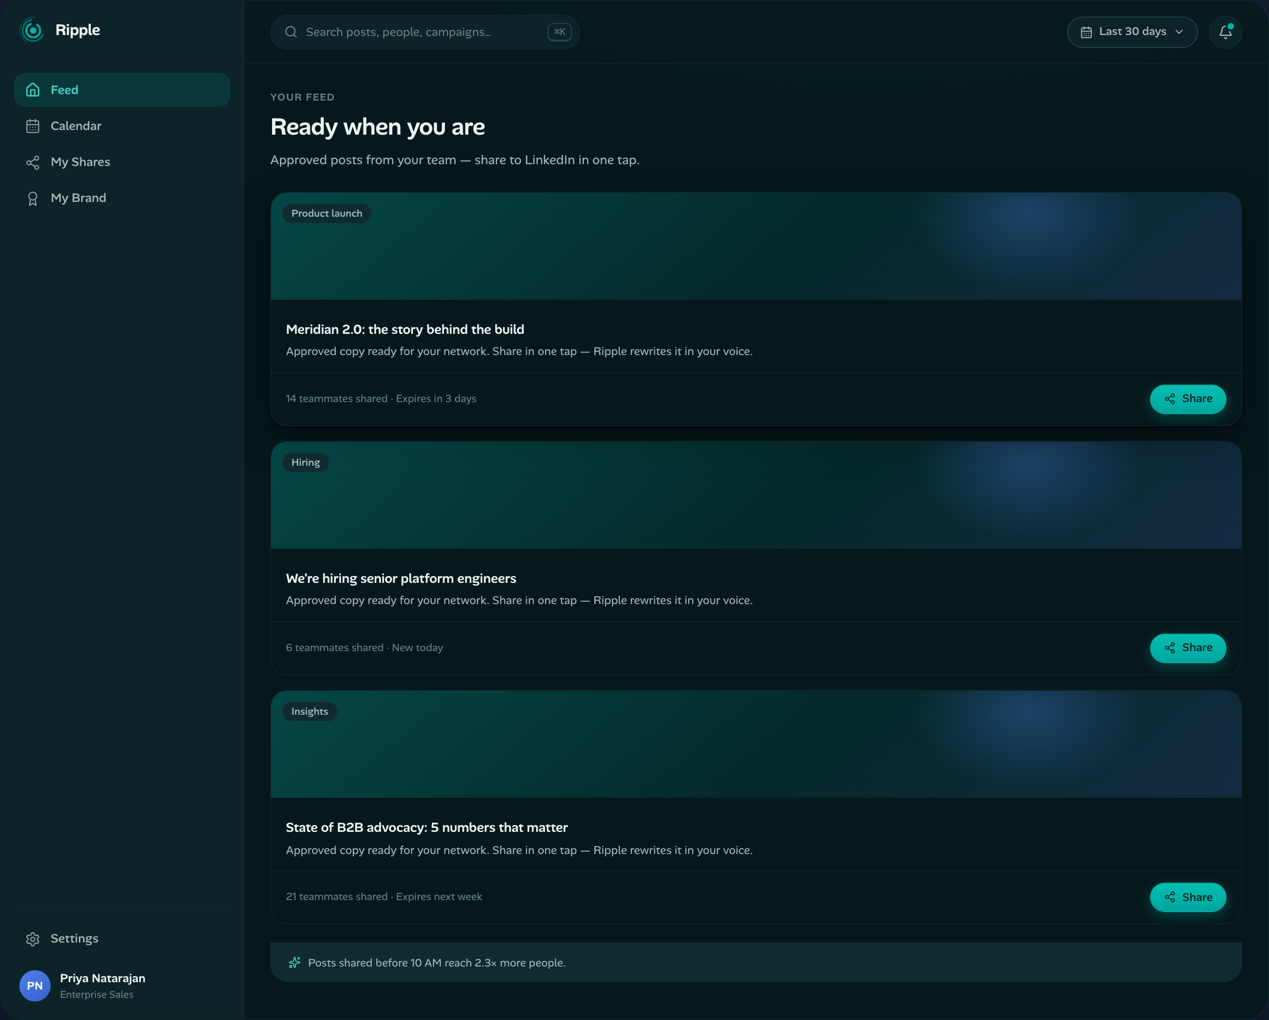This screenshot has width=1269, height=1020.
Task: Open Meridian 2.0 story post title
Action: [x=405, y=329]
